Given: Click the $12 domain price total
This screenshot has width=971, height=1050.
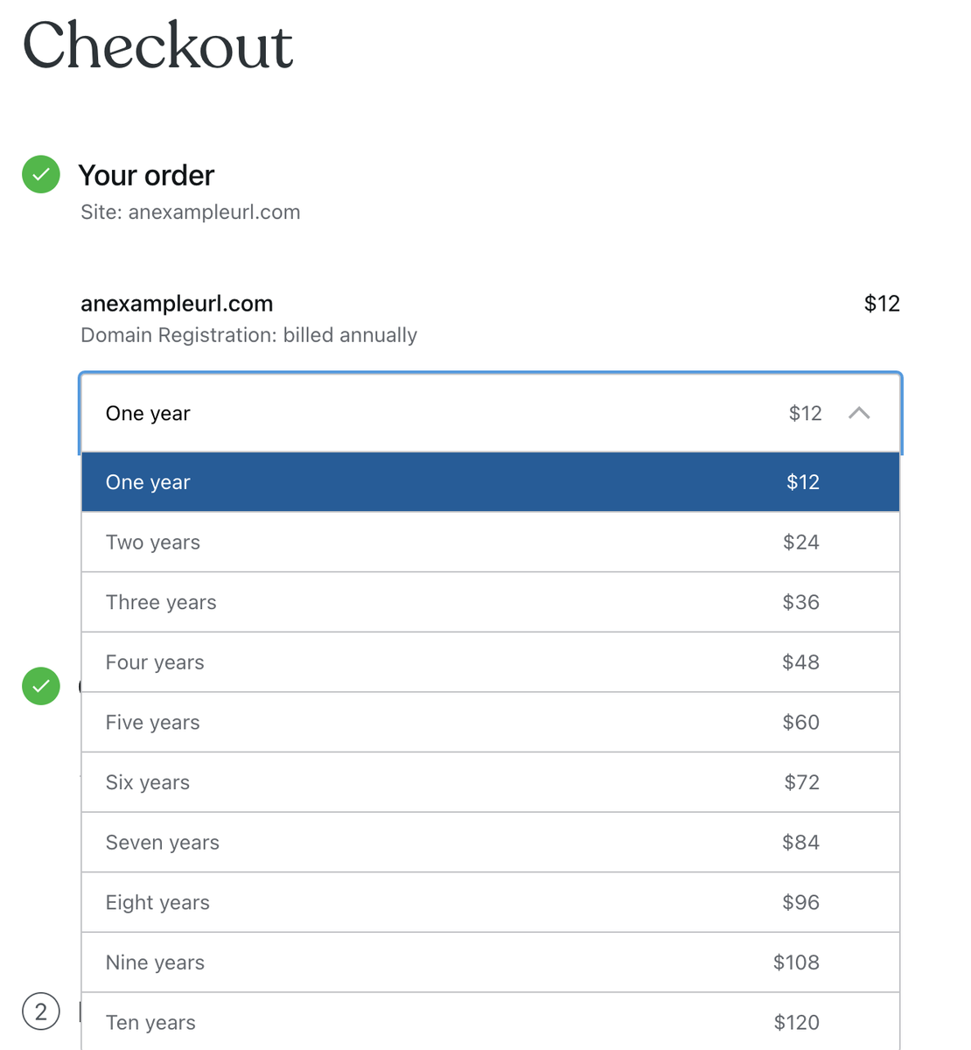Looking at the screenshot, I should [x=882, y=304].
